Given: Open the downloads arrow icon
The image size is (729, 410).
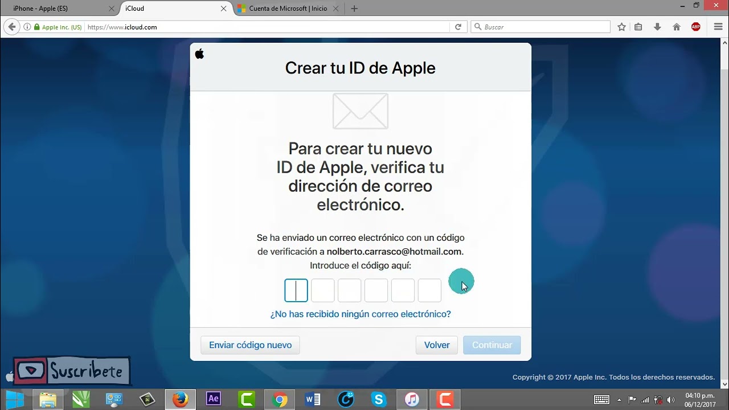Looking at the screenshot, I should coord(657,27).
